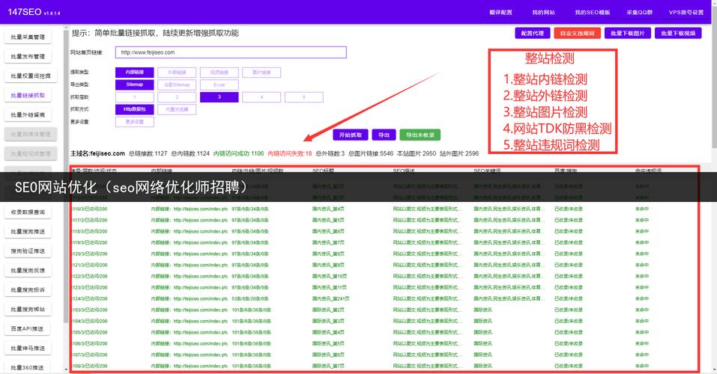Viewport: 717px width, 374px height.
Task: Open 我的SEO模板 in the top bar
Action: point(592,12)
